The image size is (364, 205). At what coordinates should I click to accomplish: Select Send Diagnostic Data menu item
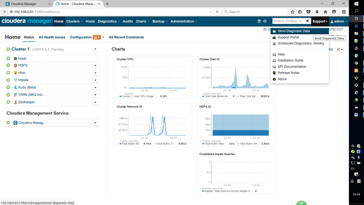tap(293, 31)
